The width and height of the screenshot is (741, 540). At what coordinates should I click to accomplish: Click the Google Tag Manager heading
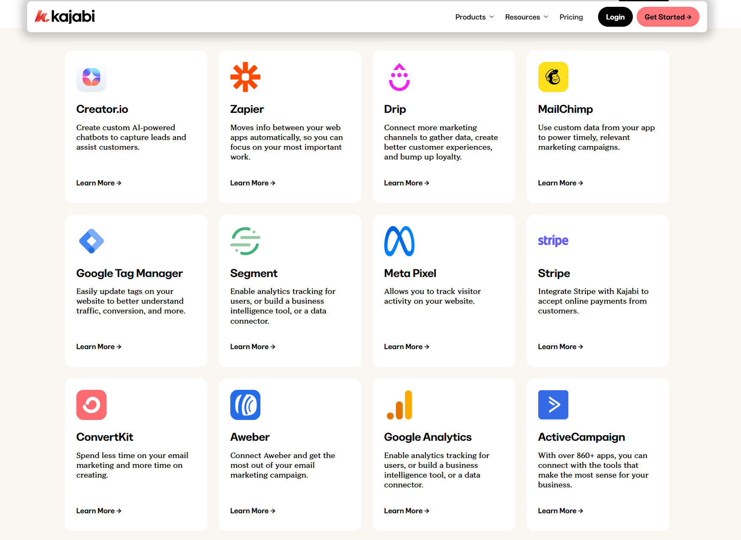129,273
